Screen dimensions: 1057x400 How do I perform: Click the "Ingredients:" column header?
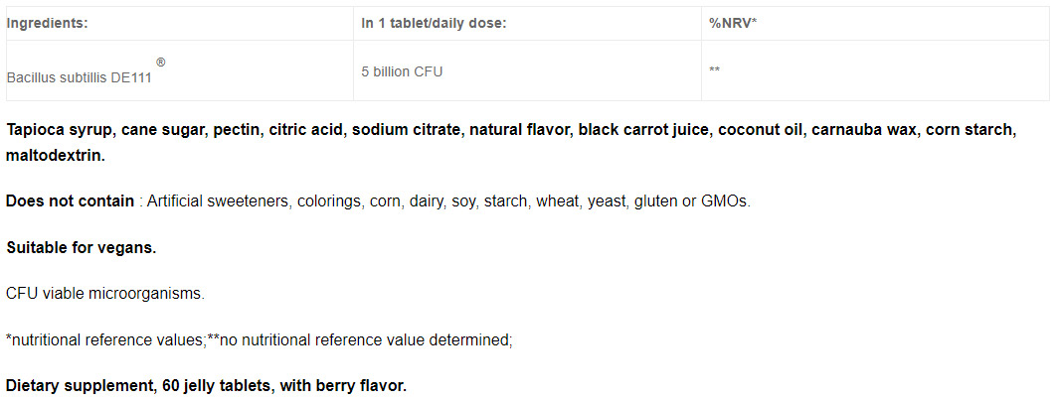tap(47, 23)
